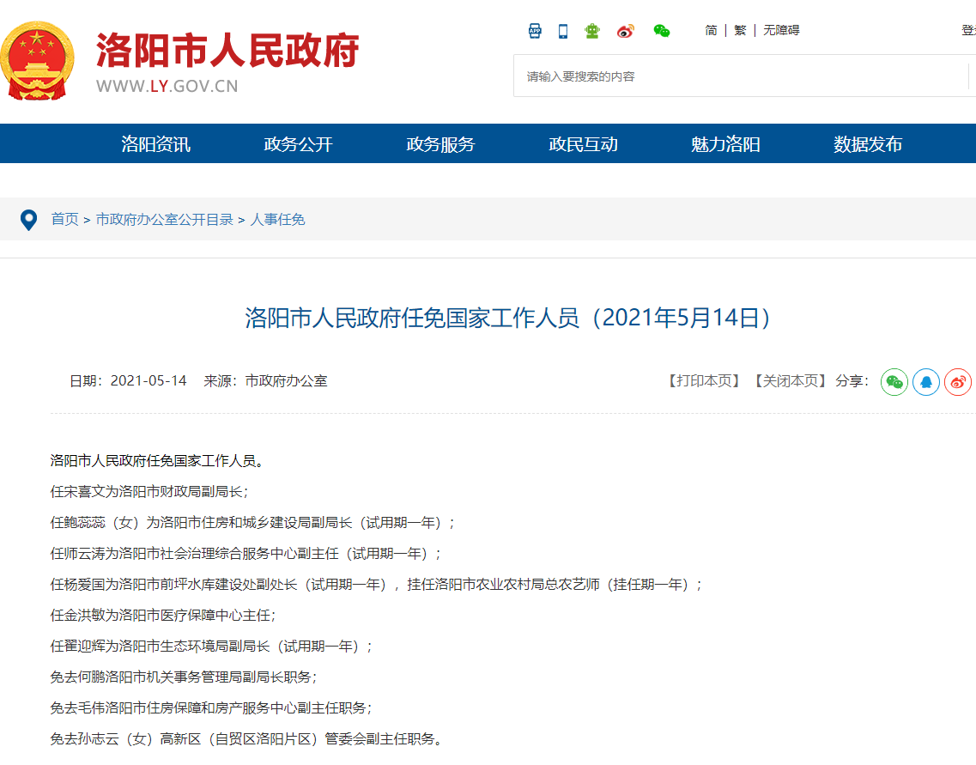Select 政务服务 in the navigation bar

coord(440,144)
